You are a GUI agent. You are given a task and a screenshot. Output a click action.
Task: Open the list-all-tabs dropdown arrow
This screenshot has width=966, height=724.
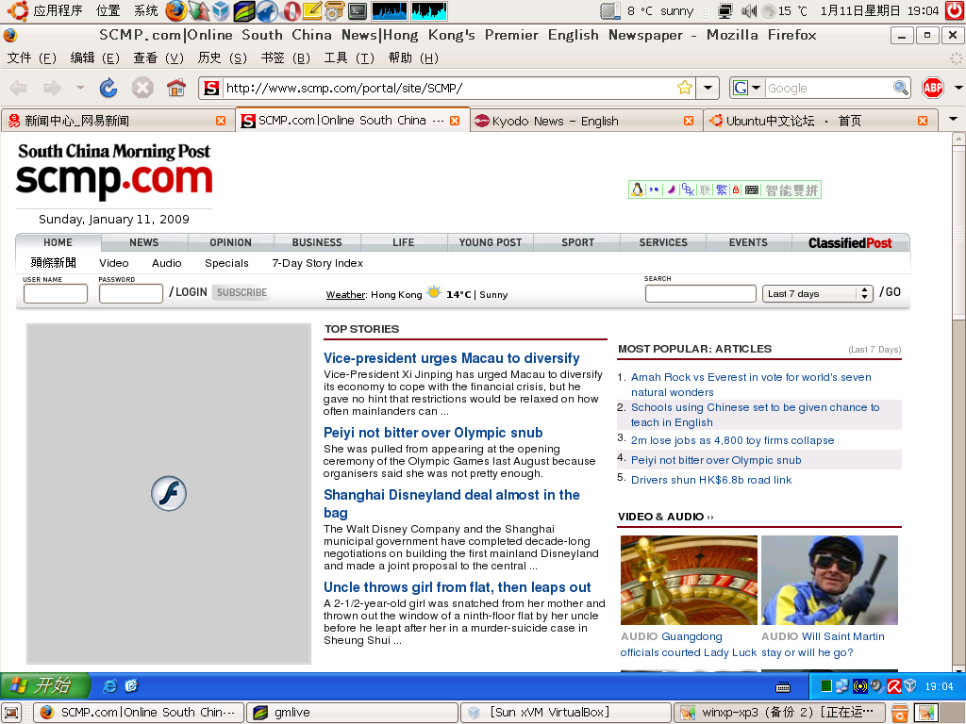tap(953, 119)
